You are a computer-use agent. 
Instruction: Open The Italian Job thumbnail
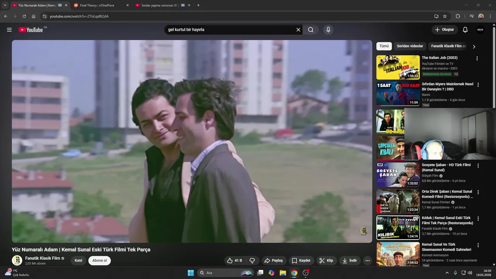click(398, 67)
